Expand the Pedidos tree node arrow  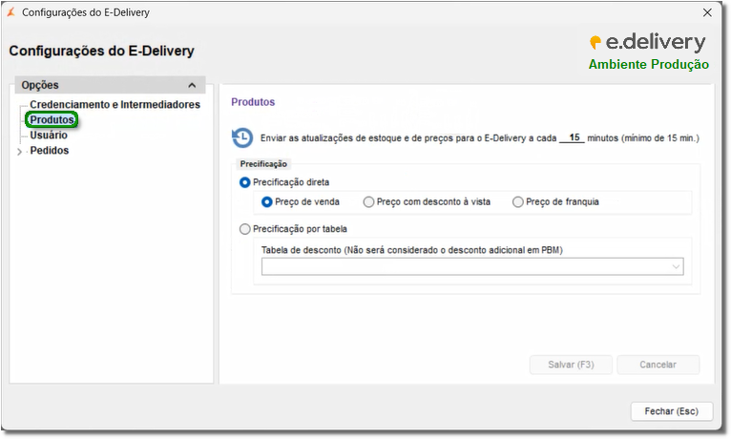(x=19, y=151)
